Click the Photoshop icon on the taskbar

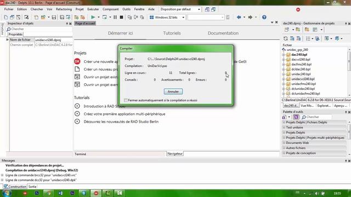point(37,193)
